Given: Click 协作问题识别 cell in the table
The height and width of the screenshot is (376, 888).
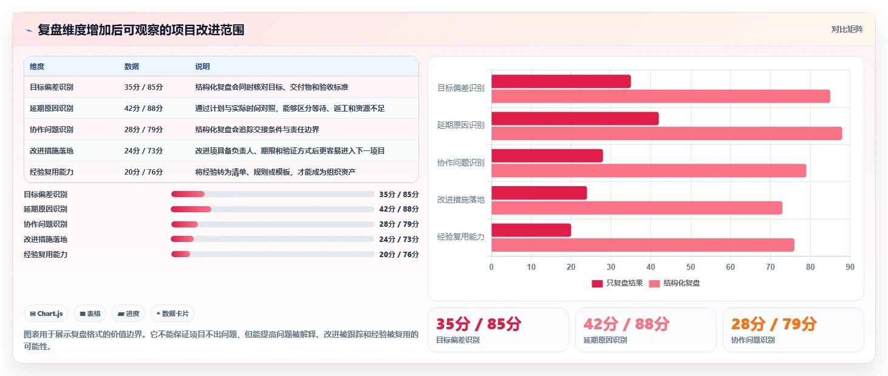Looking at the screenshot, I should pos(52,130).
